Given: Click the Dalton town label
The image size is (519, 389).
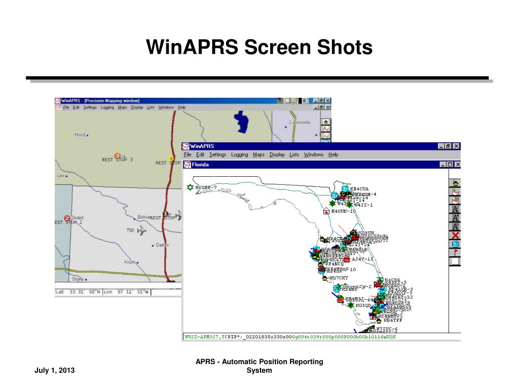Looking at the screenshot, I should coord(162,245).
